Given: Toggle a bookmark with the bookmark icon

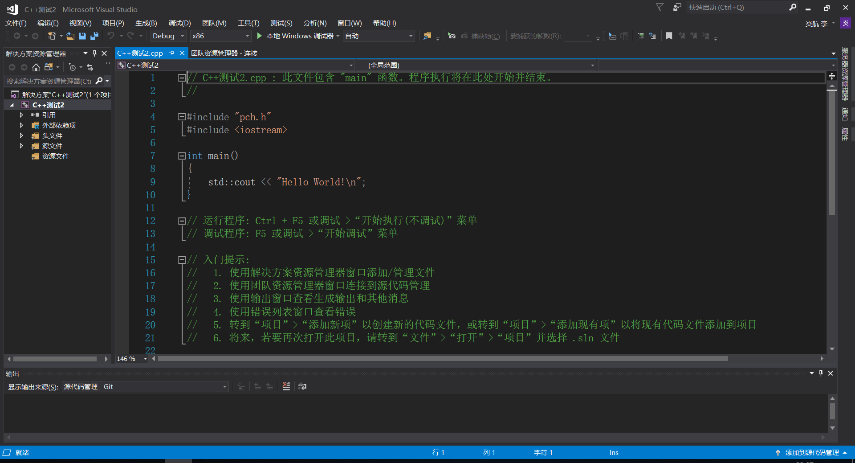Looking at the screenshot, I should (669, 36).
